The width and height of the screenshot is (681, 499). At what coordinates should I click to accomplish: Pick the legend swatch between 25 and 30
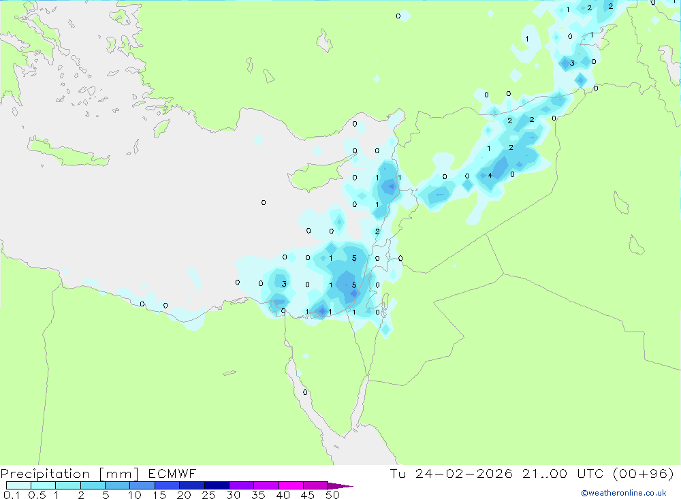tap(217, 485)
